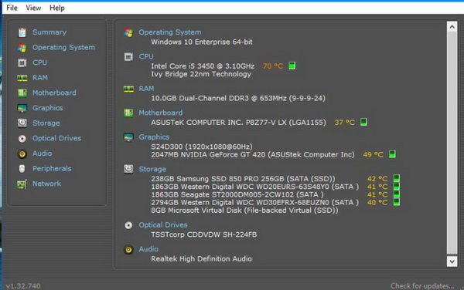Select the Graphics monitor icon in the sidebar
464x290 pixels.
click(x=22, y=108)
